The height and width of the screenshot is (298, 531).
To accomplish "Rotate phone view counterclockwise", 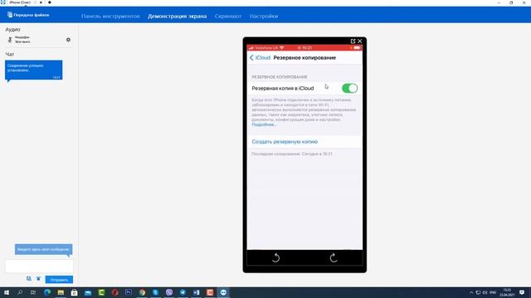I will [275, 257].
